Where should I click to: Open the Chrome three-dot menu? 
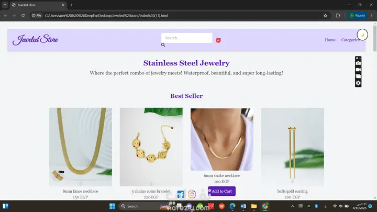pyautogui.click(x=372, y=16)
